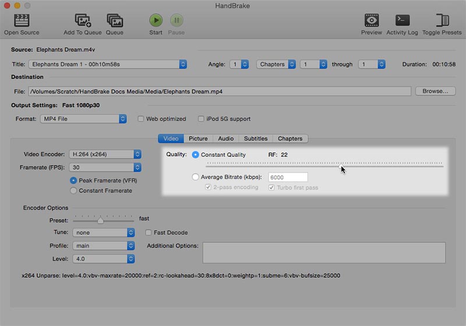Switch to the Subtitles tab
Viewport: 466px width, 326px height.
pos(255,139)
